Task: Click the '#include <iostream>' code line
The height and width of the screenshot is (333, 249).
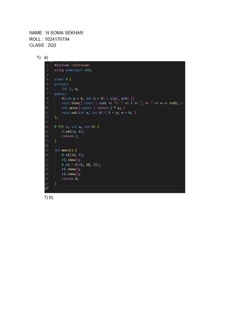Action: point(72,65)
